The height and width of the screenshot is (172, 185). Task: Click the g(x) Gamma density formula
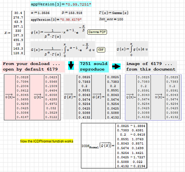(x=58, y=32)
